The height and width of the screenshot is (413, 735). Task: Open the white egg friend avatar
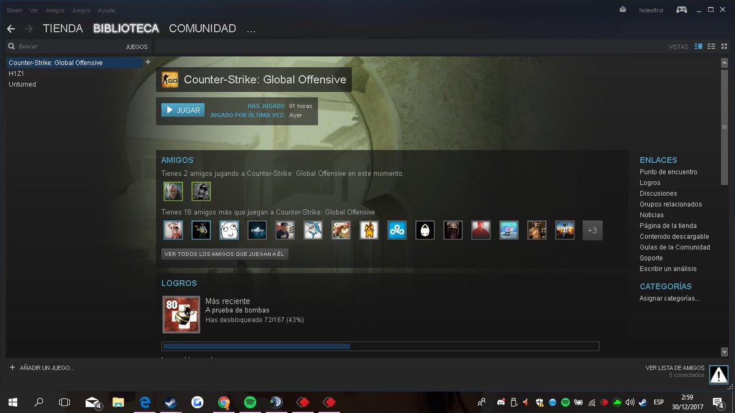tap(425, 230)
